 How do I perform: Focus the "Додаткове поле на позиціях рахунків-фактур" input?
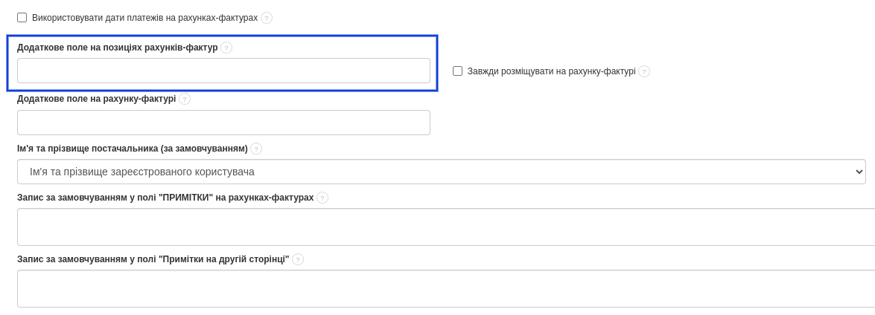pyautogui.click(x=223, y=71)
